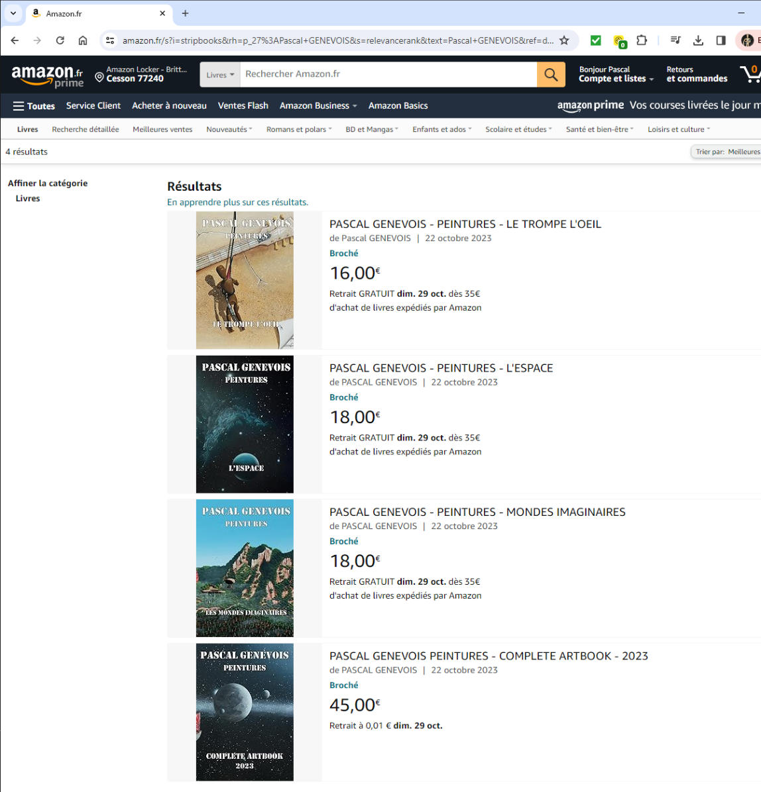
Task: Open the tab search chevron
Action: pos(13,13)
